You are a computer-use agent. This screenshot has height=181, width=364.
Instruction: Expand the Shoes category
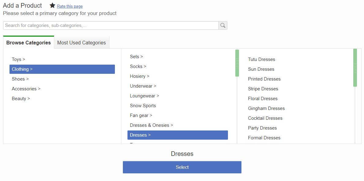tap(20, 79)
